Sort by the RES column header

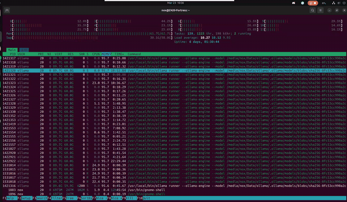tap(70, 54)
